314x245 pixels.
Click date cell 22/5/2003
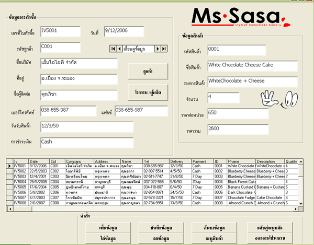tap(39, 171)
